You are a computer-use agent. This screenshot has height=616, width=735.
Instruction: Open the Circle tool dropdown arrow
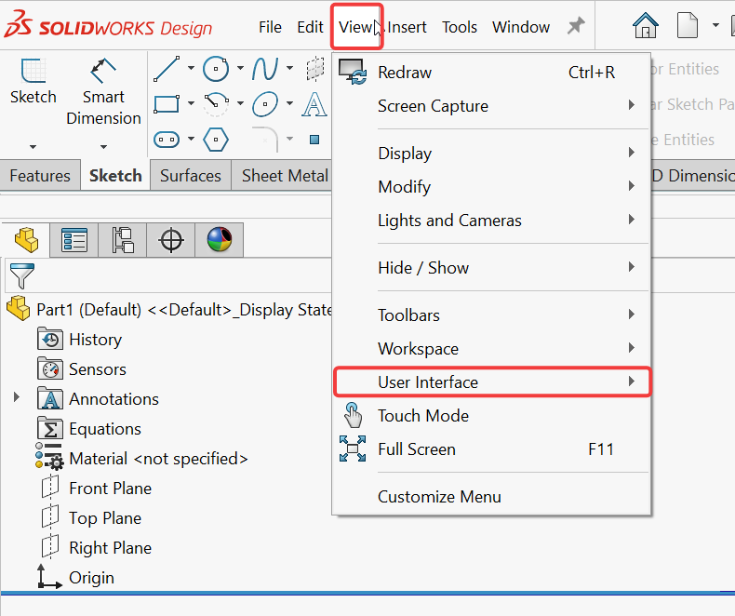click(240, 69)
